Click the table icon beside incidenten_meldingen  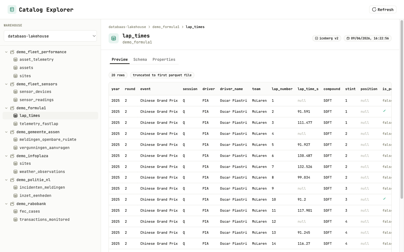point(15,187)
